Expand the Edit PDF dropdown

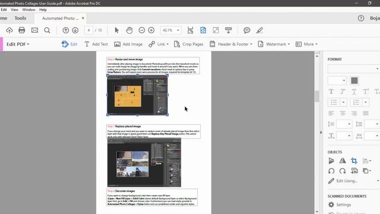pos(18,44)
